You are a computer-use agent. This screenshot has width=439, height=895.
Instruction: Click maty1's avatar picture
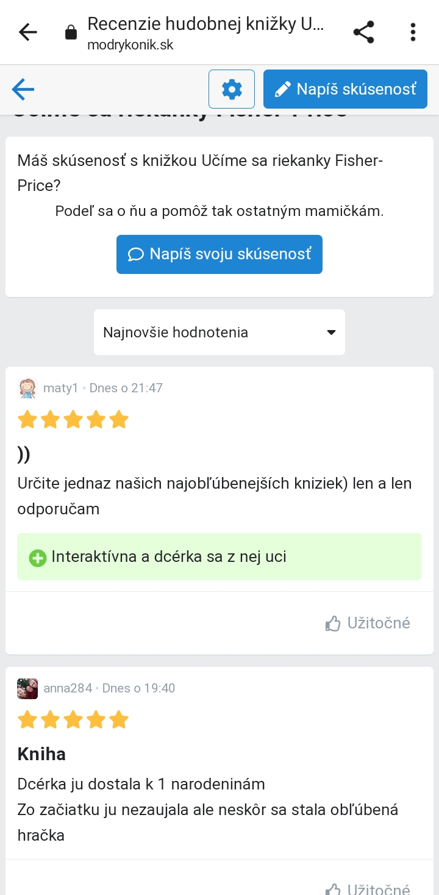pyautogui.click(x=27, y=388)
